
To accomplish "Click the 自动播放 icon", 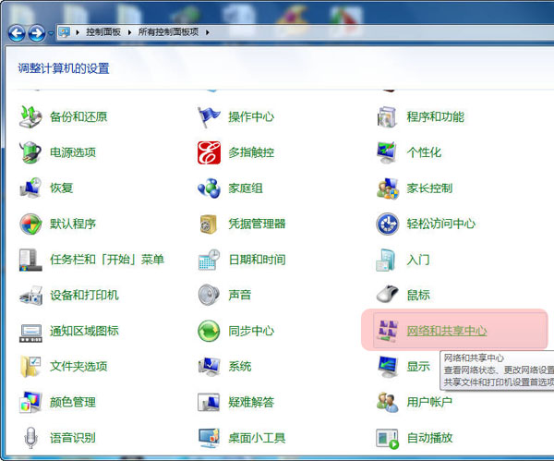I will coord(388,438).
